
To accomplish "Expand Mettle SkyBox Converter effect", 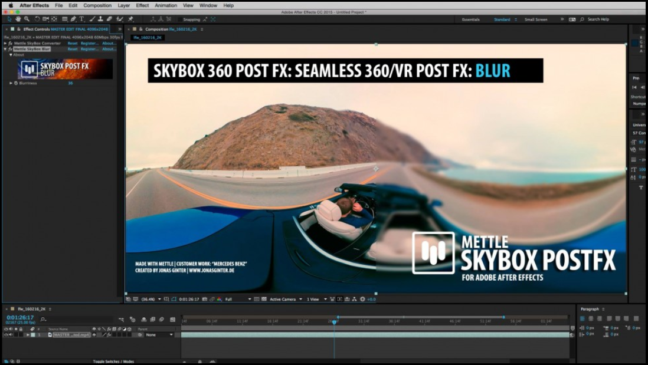I will [5, 44].
